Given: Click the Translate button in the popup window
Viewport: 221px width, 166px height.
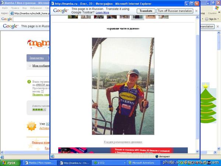Looking at the screenshot, I should [x=146, y=11].
